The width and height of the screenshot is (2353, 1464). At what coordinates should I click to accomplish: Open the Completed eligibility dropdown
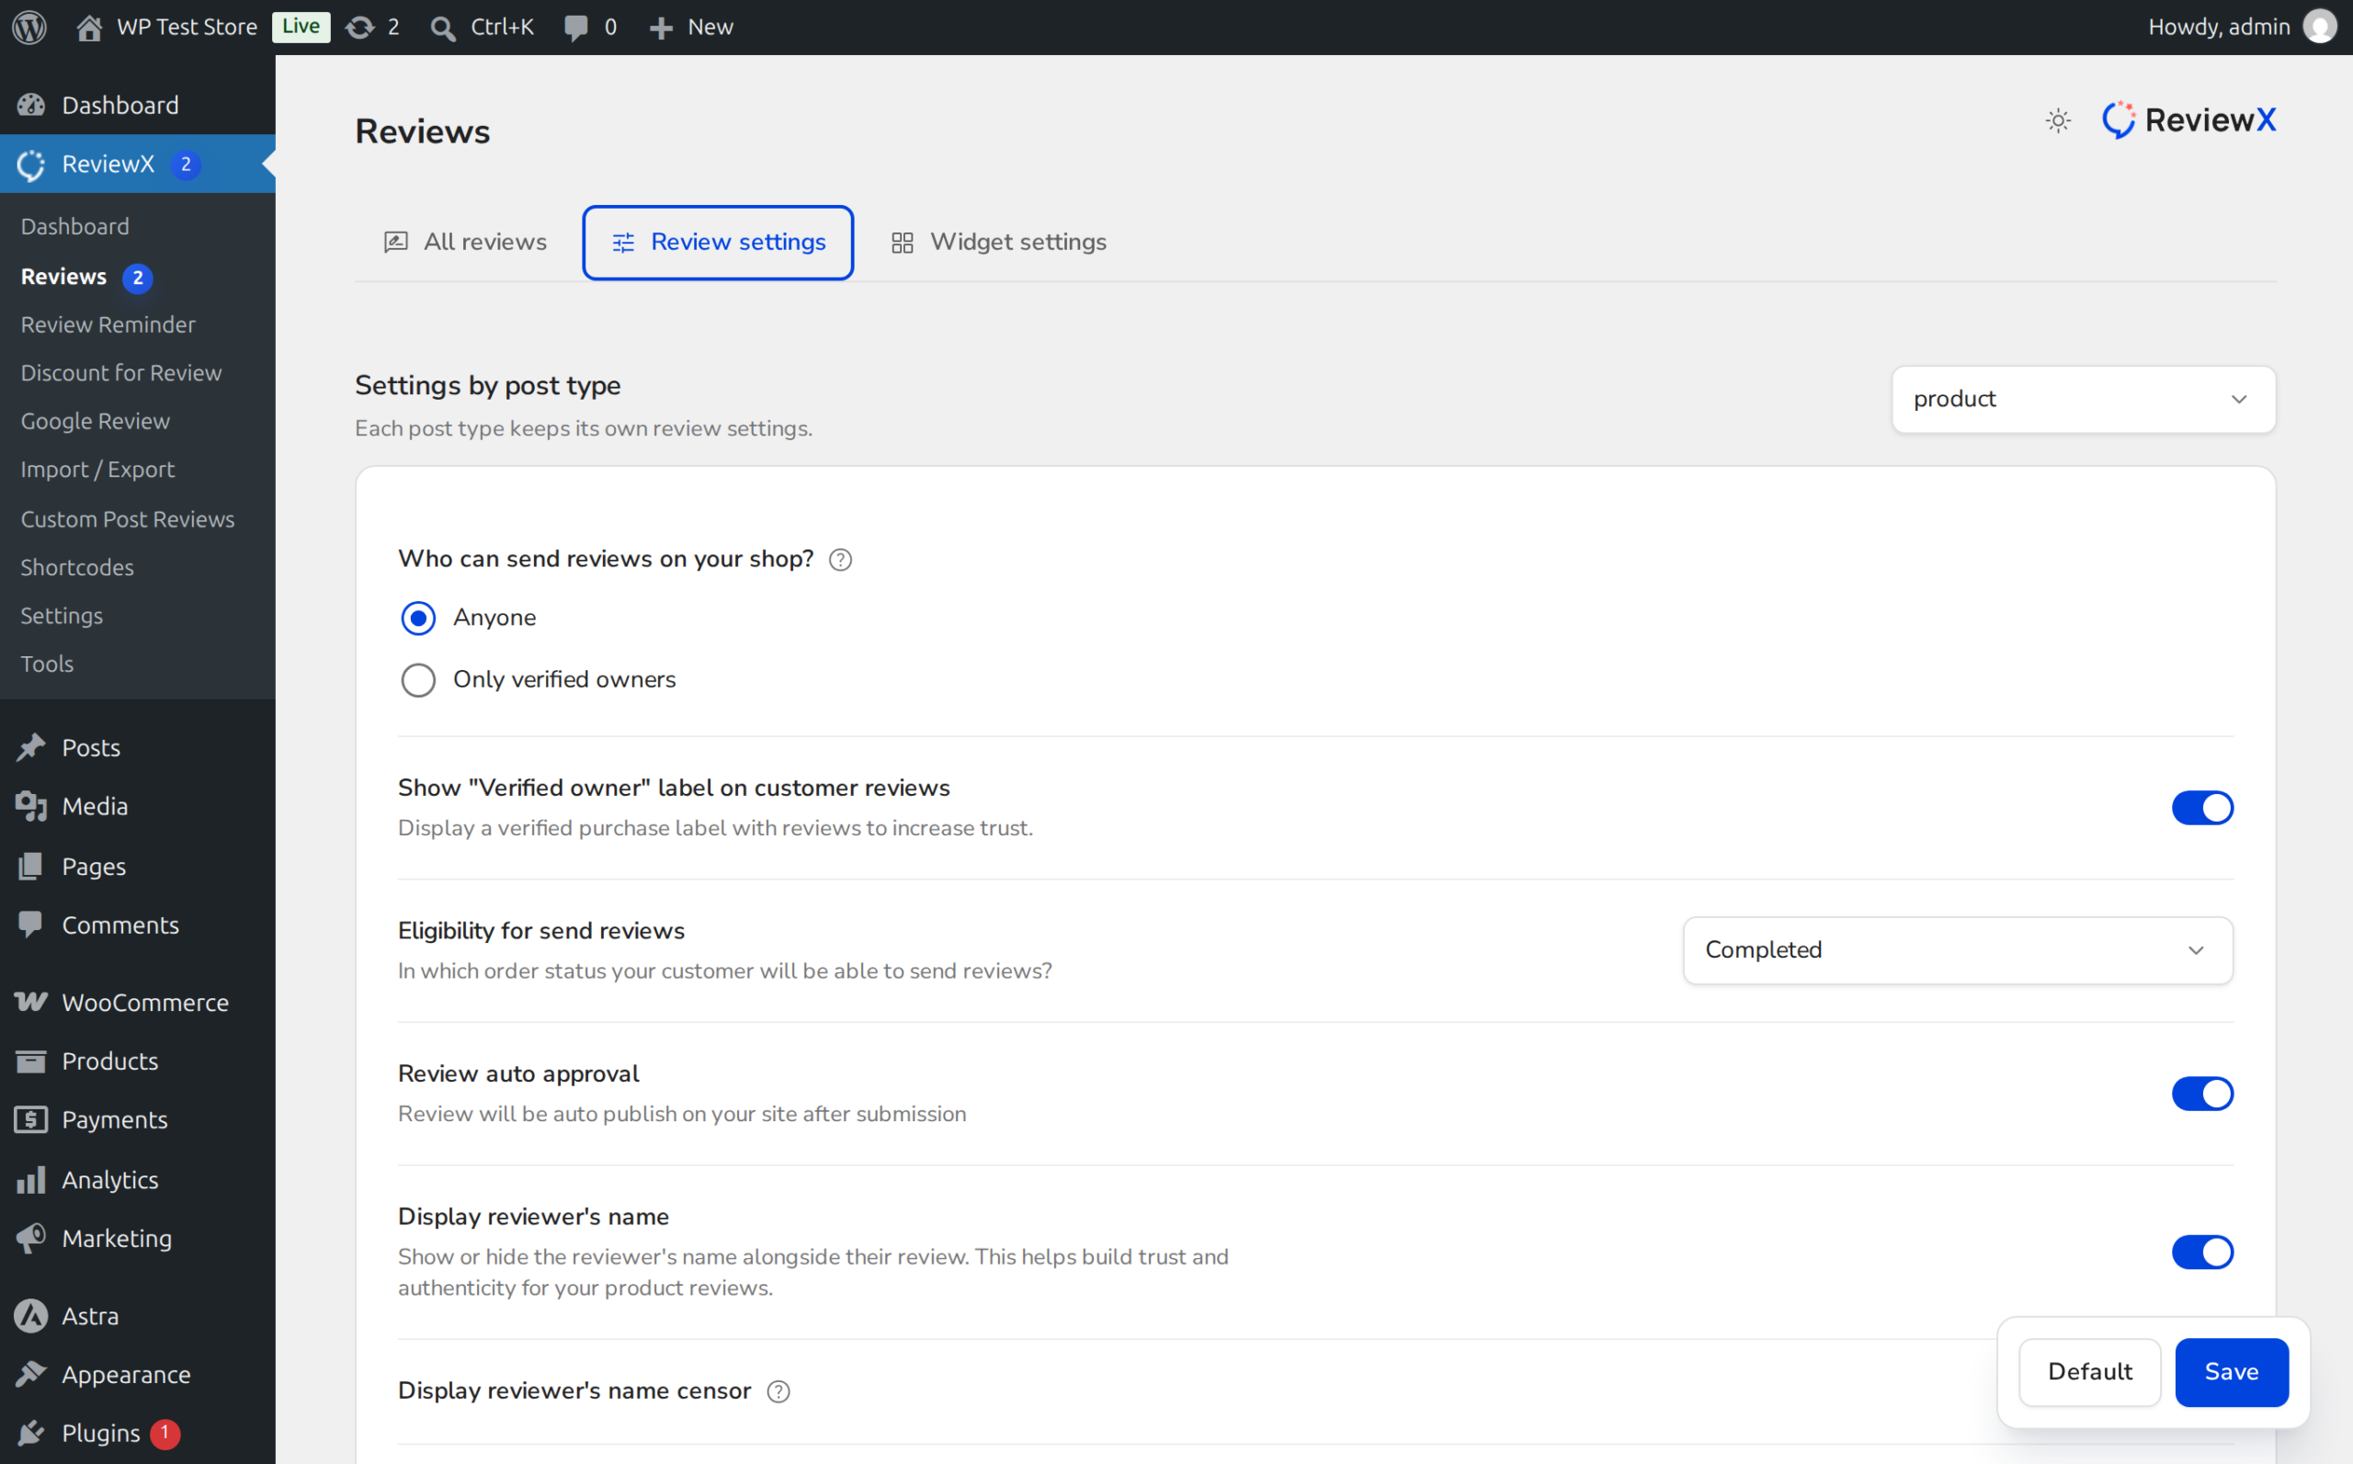click(x=1957, y=950)
